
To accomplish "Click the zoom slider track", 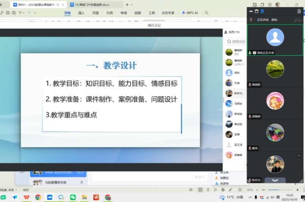I will 280,190.
